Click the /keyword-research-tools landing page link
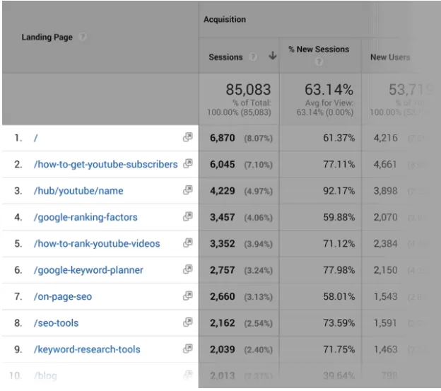441x391 pixels. (87, 349)
